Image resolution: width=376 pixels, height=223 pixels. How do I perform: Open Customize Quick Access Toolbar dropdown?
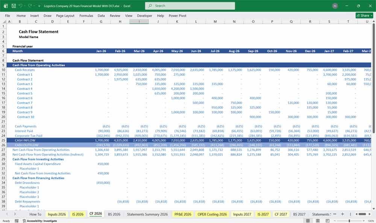pyautogui.click(x=39, y=6)
